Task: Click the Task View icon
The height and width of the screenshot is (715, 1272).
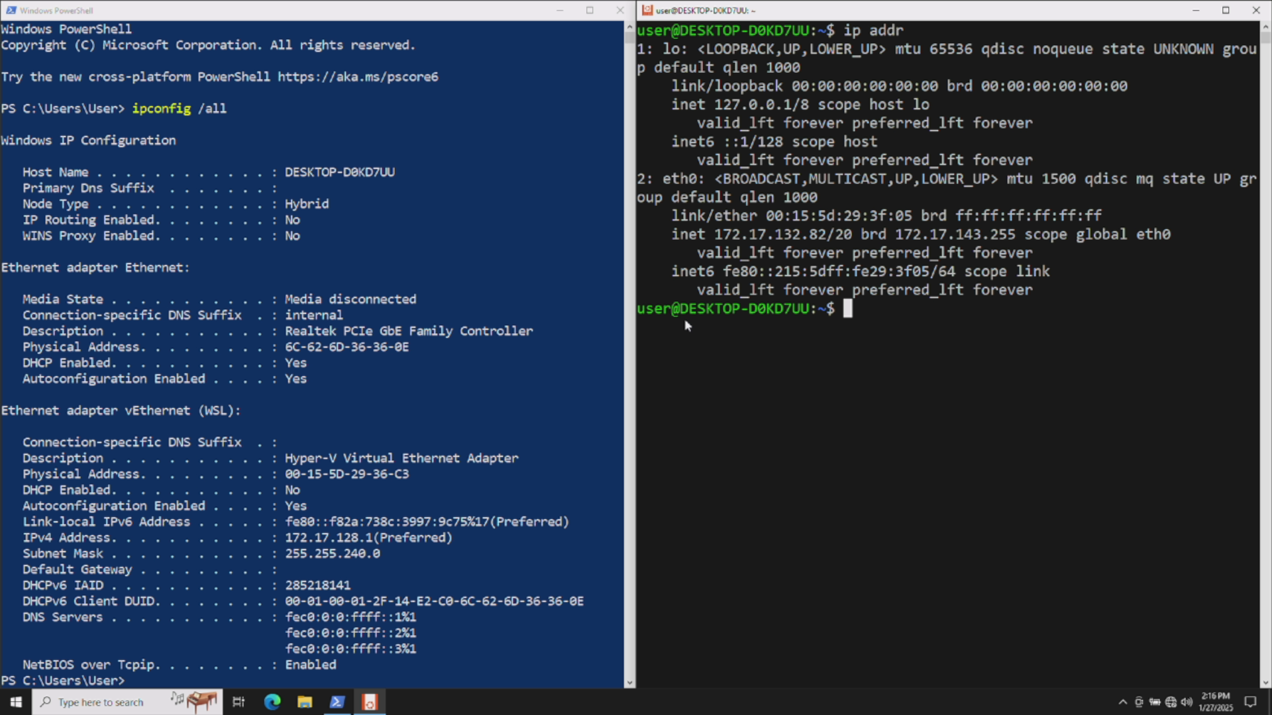Action: pyautogui.click(x=238, y=702)
